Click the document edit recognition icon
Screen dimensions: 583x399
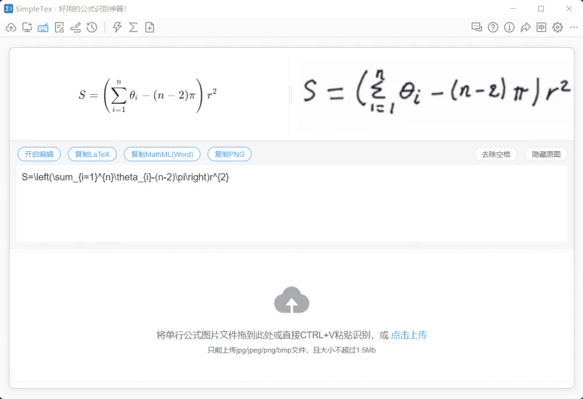pos(59,27)
